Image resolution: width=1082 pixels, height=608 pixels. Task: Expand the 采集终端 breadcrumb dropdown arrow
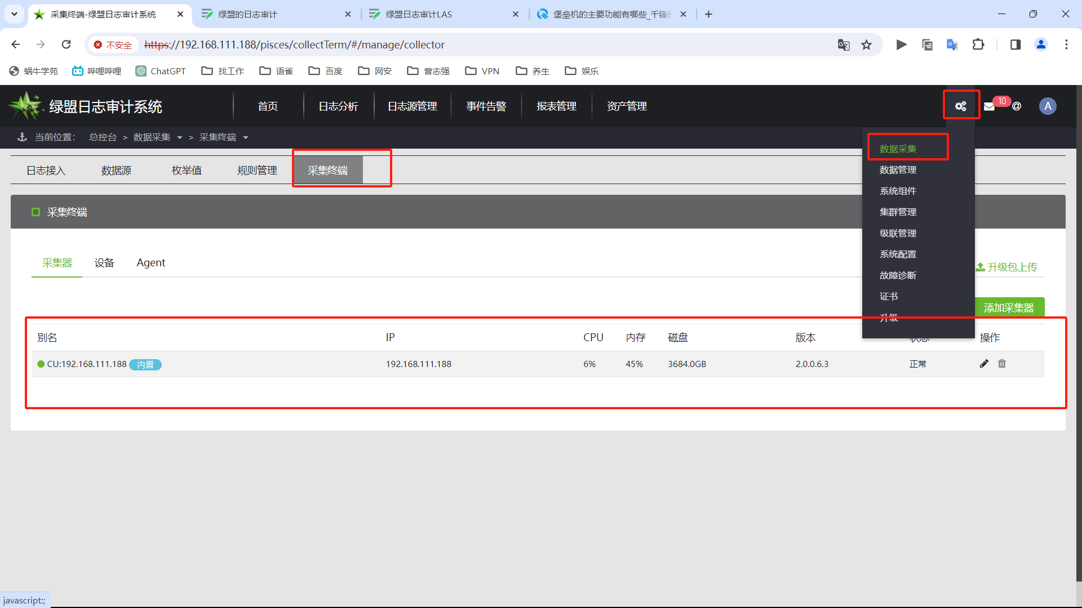coord(246,137)
